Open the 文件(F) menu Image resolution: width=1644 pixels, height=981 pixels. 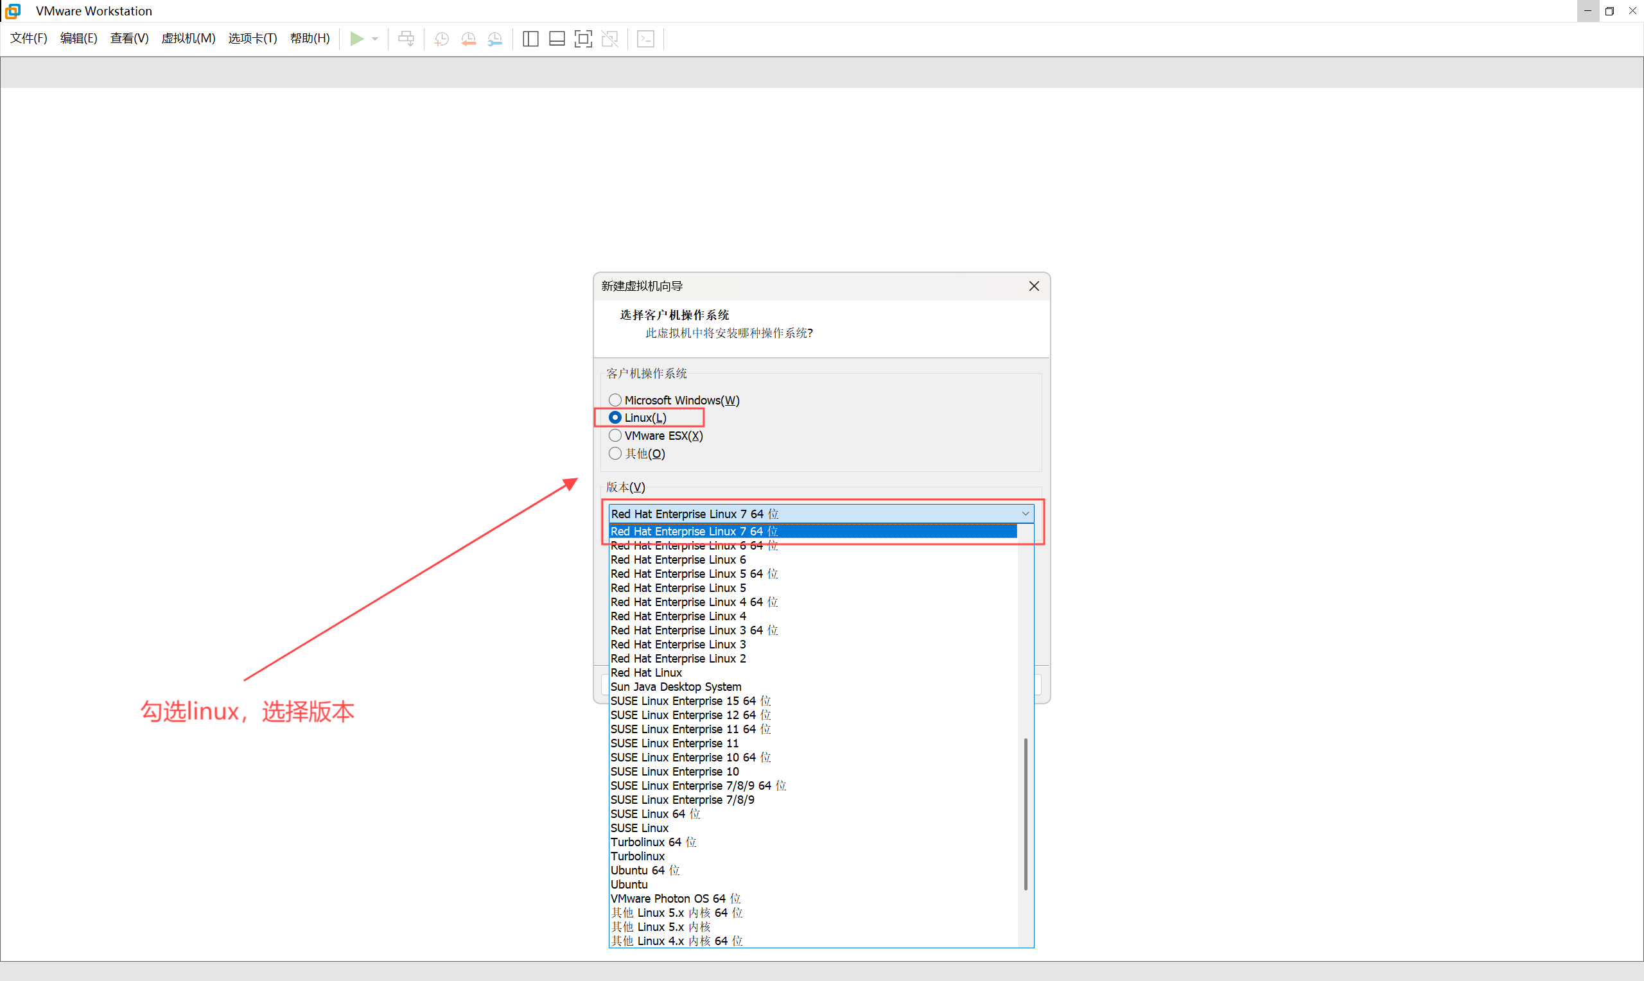28,39
